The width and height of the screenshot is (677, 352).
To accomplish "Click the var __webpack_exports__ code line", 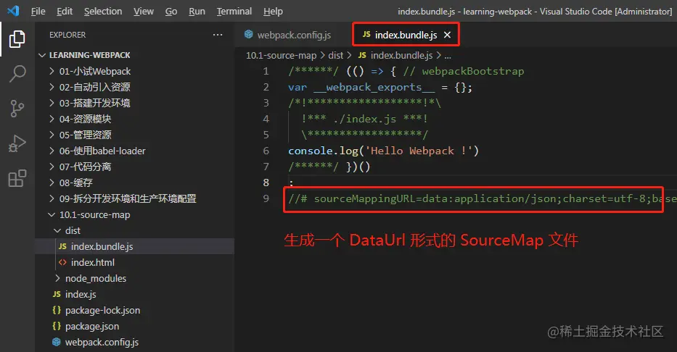I will [x=380, y=87].
